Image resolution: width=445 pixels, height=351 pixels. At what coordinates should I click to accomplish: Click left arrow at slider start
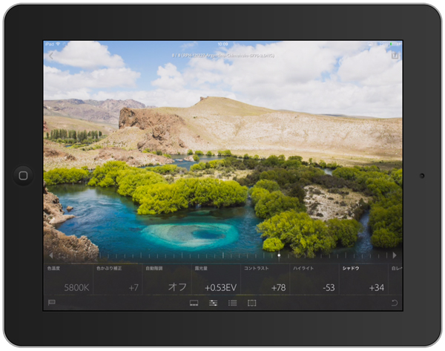pyautogui.click(x=51, y=255)
